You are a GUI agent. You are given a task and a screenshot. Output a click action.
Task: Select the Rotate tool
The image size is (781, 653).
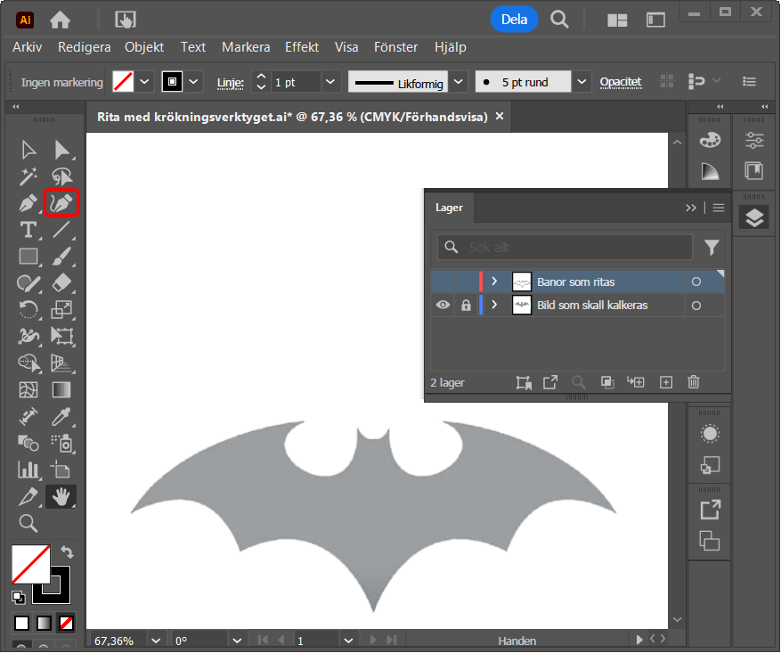[x=28, y=310]
